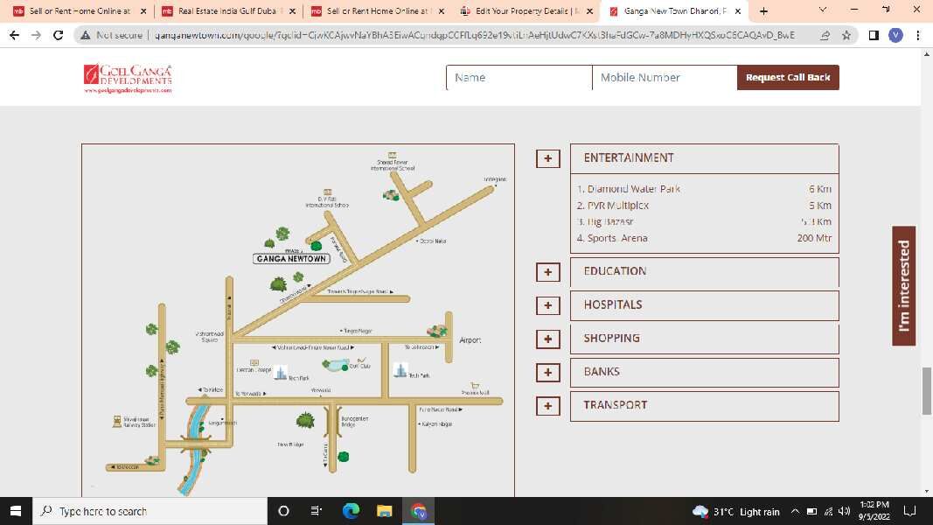Open Cortana circle on taskbar
Image resolution: width=933 pixels, height=525 pixels.
[284, 511]
